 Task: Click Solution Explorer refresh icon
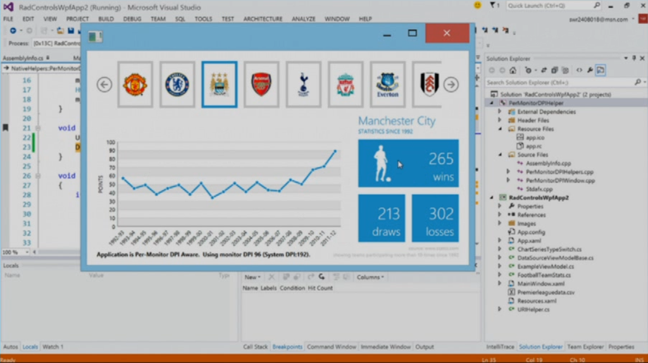544,70
